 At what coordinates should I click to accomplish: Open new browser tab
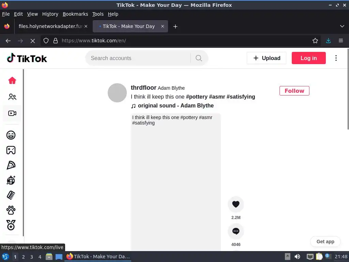(176, 27)
